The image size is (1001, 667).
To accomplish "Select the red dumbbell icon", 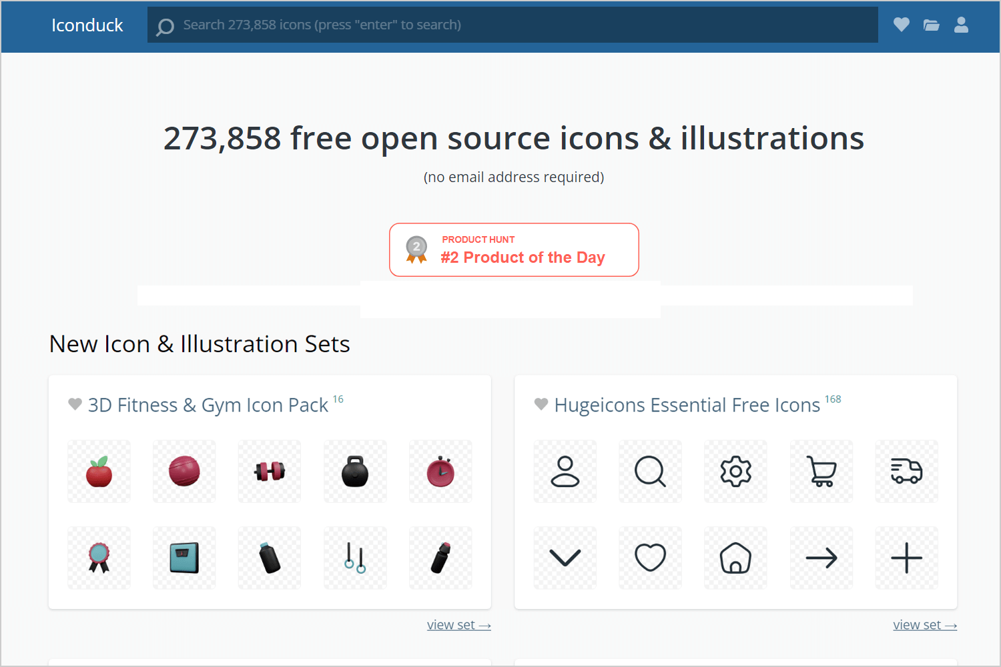I will pyautogui.click(x=270, y=472).
